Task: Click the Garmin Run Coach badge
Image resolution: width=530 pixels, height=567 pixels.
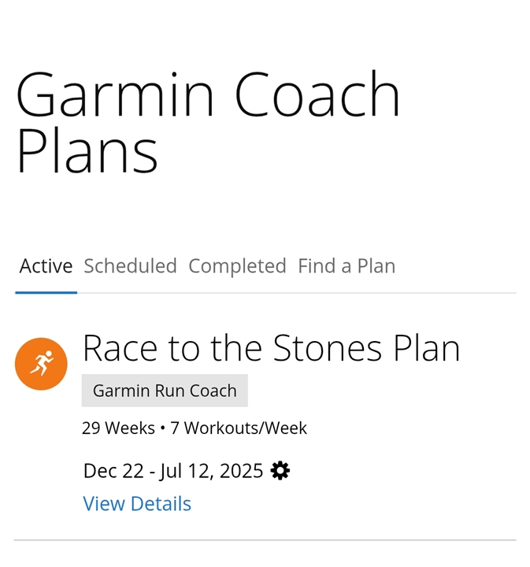Action: (x=165, y=391)
